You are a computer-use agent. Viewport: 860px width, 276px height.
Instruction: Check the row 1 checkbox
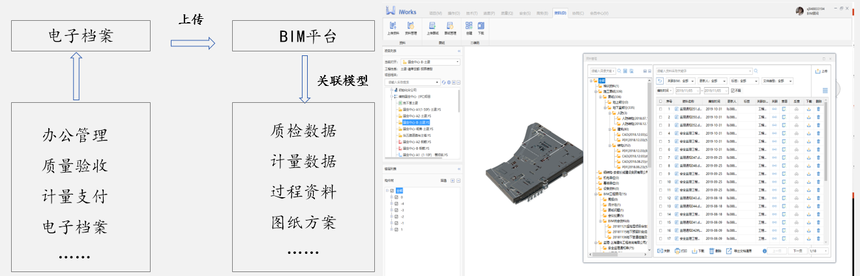pyautogui.click(x=660, y=109)
